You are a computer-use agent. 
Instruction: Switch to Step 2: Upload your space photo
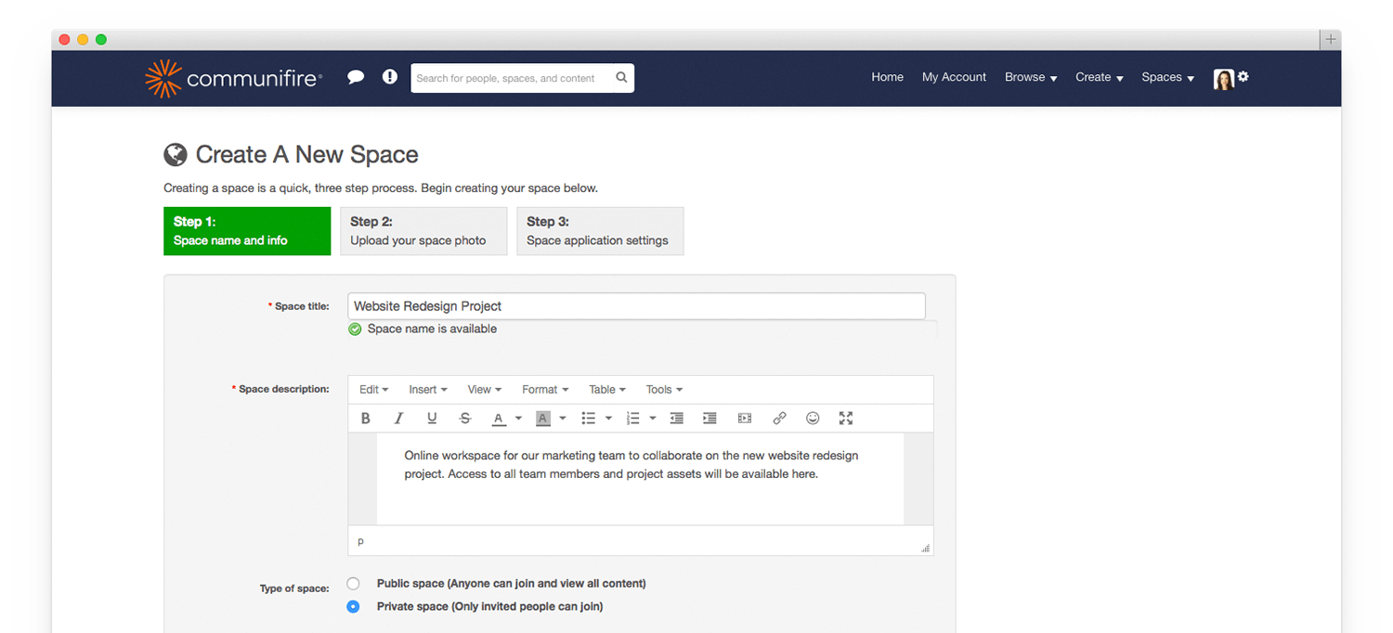tap(423, 231)
